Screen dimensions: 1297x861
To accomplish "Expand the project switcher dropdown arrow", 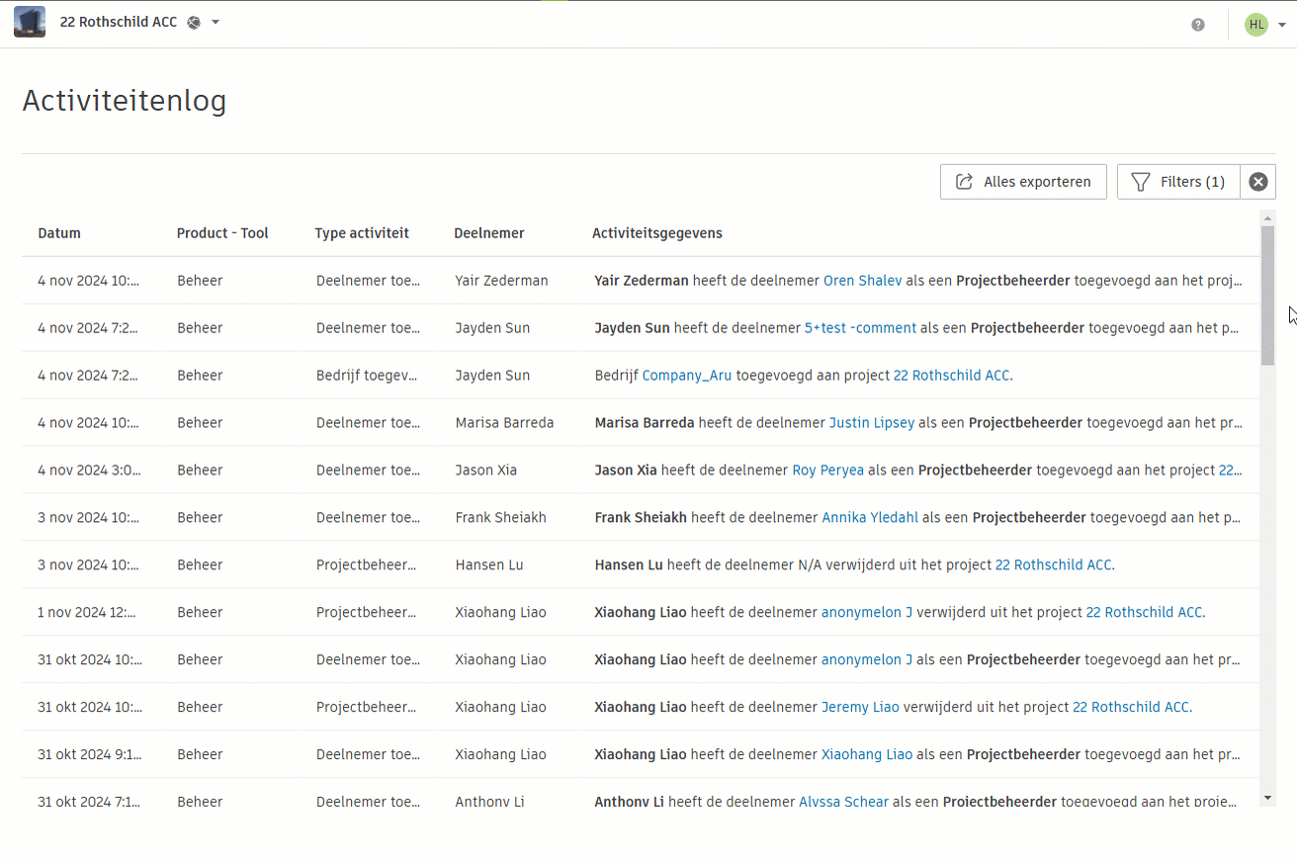I will [x=216, y=23].
